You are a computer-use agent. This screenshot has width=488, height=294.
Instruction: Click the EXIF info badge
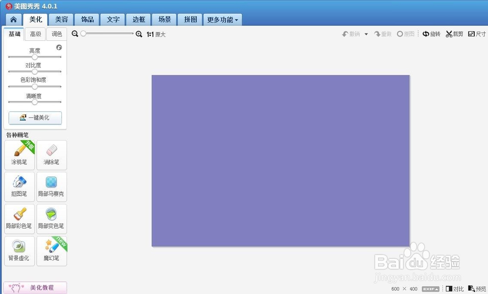point(430,289)
